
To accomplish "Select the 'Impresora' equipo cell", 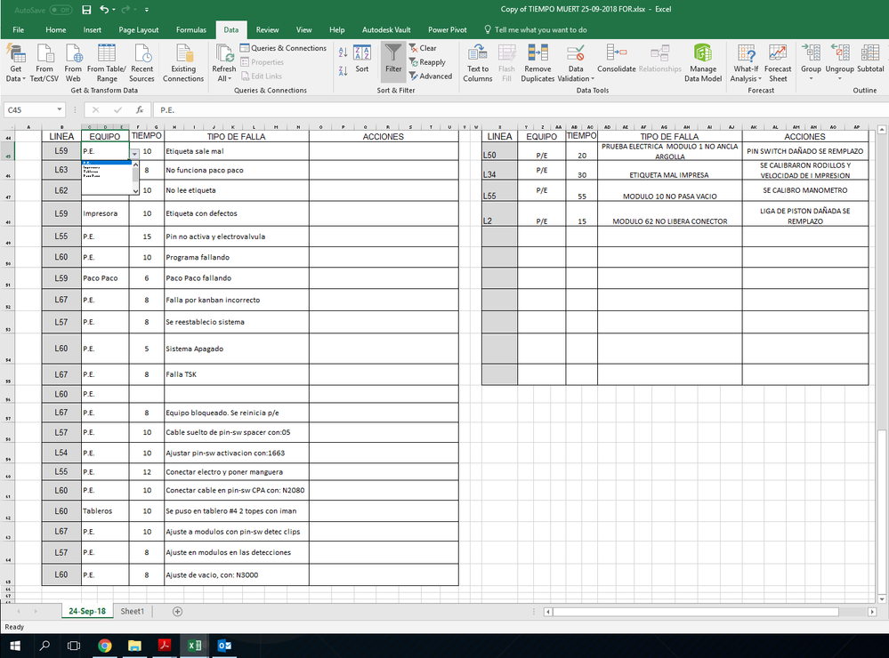I will click(x=106, y=213).
